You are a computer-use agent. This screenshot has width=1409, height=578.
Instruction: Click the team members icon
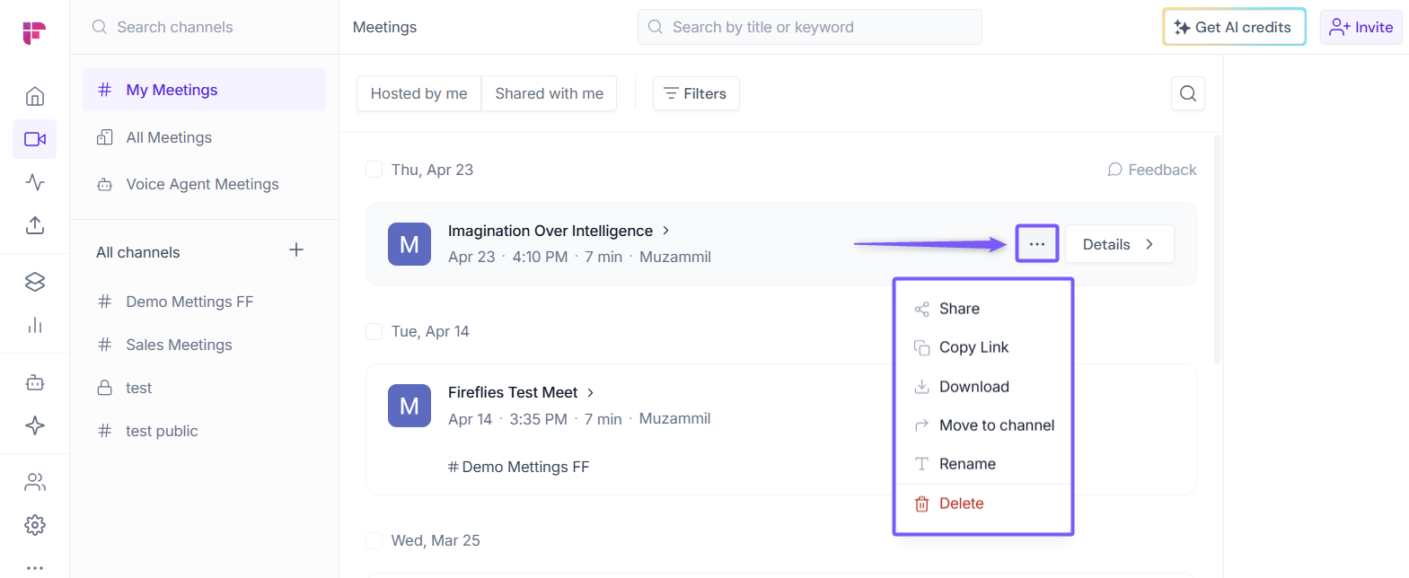click(35, 482)
